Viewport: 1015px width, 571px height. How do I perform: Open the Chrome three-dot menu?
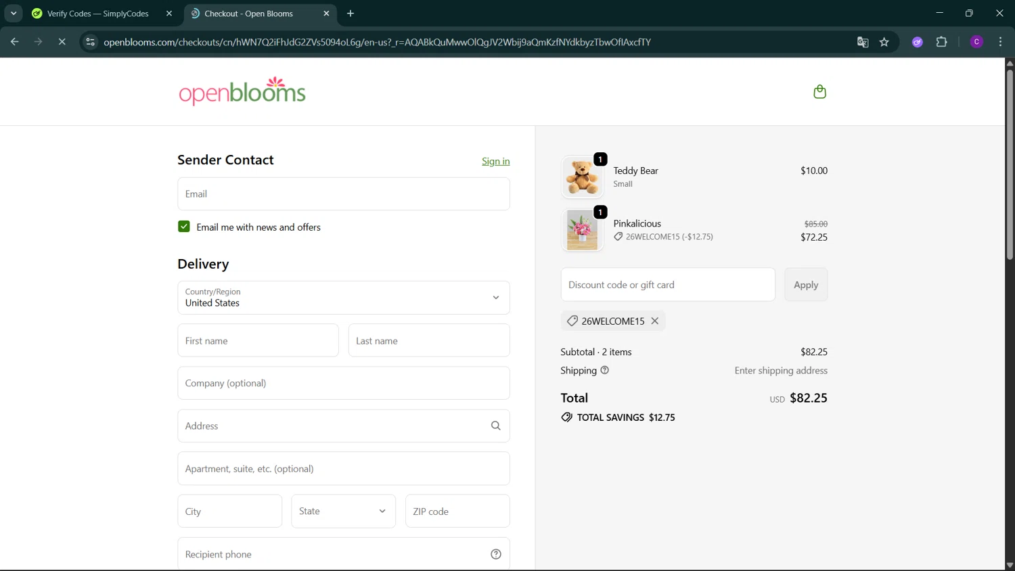1000,42
